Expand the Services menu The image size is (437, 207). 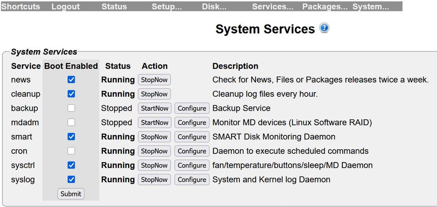click(x=273, y=7)
